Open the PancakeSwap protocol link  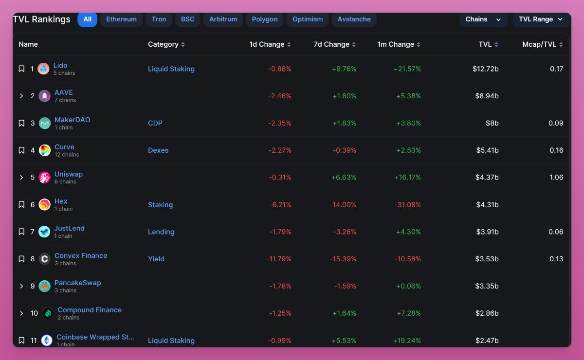(78, 283)
